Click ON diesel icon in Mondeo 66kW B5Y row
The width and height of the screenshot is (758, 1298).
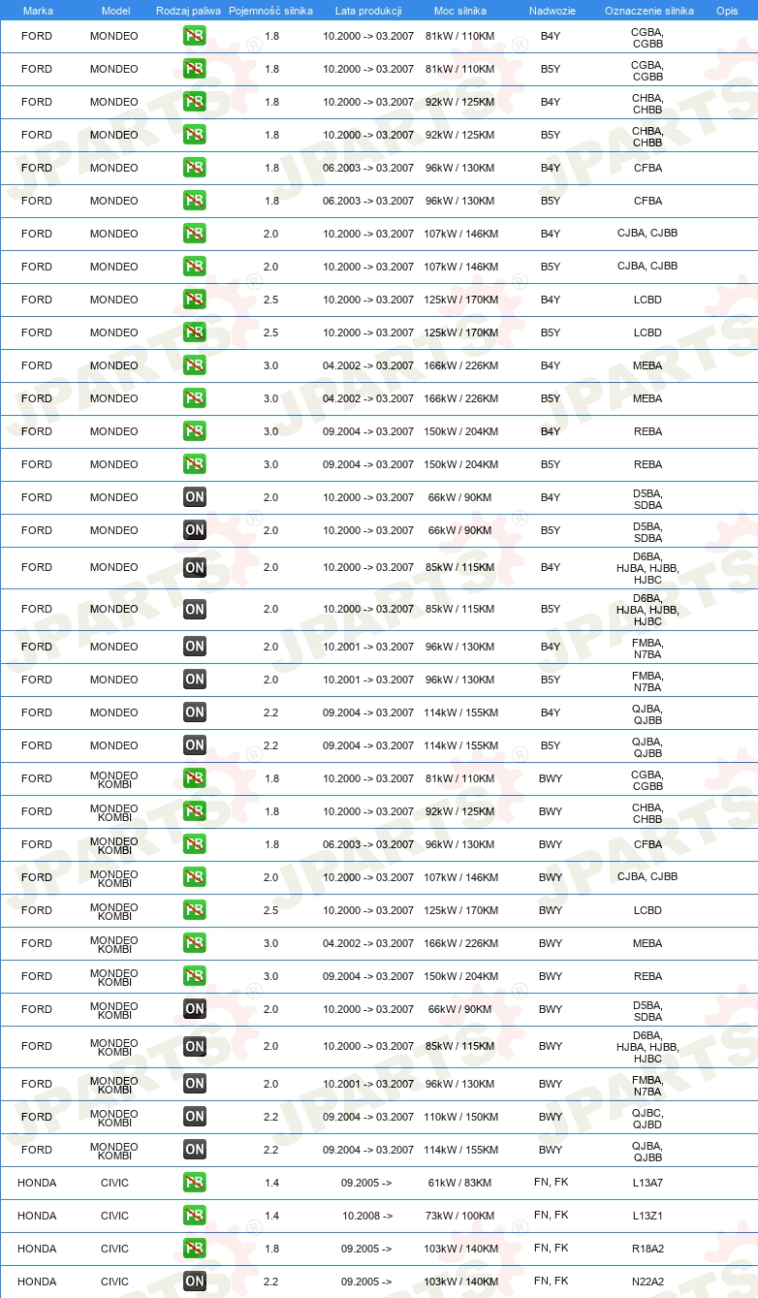point(195,531)
